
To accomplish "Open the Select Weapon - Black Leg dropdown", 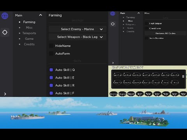I will 78,37.
